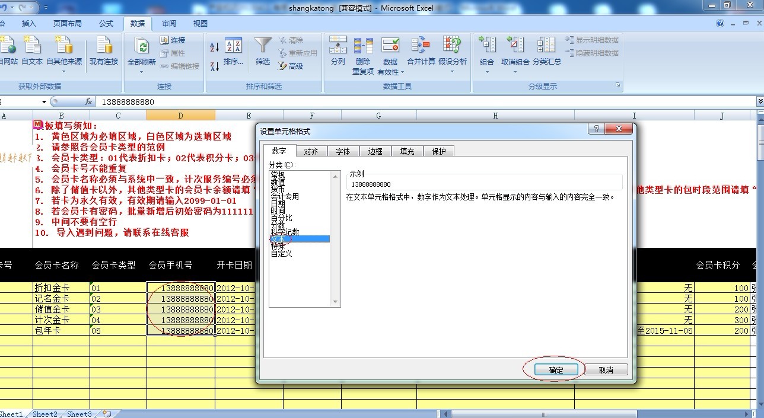The image size is (764, 418).
Task: Expand the 数据有效性 data validation dropdown
Action: click(x=402, y=72)
